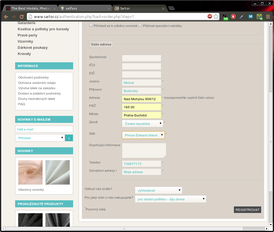
Task: Open Druhy hedvábných látek link
Action: click(x=36, y=99)
